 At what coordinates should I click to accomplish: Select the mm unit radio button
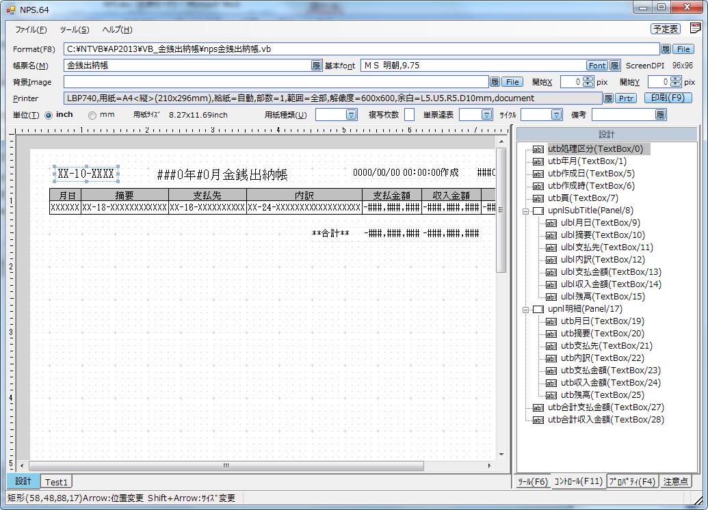(92, 116)
